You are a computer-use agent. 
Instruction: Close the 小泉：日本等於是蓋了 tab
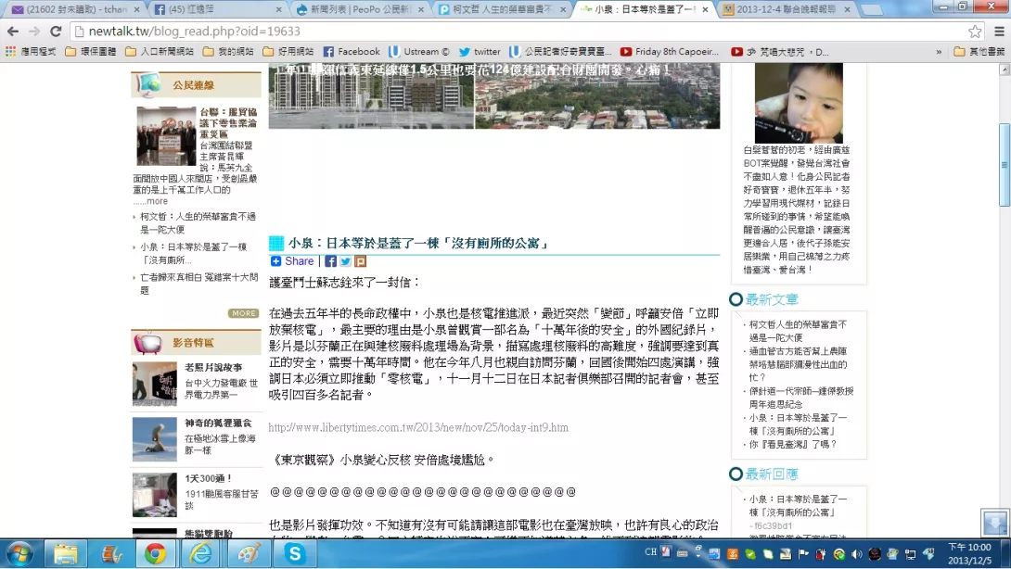[705, 9]
